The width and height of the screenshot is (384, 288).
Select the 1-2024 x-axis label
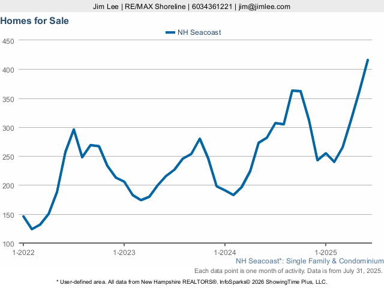click(x=224, y=252)
